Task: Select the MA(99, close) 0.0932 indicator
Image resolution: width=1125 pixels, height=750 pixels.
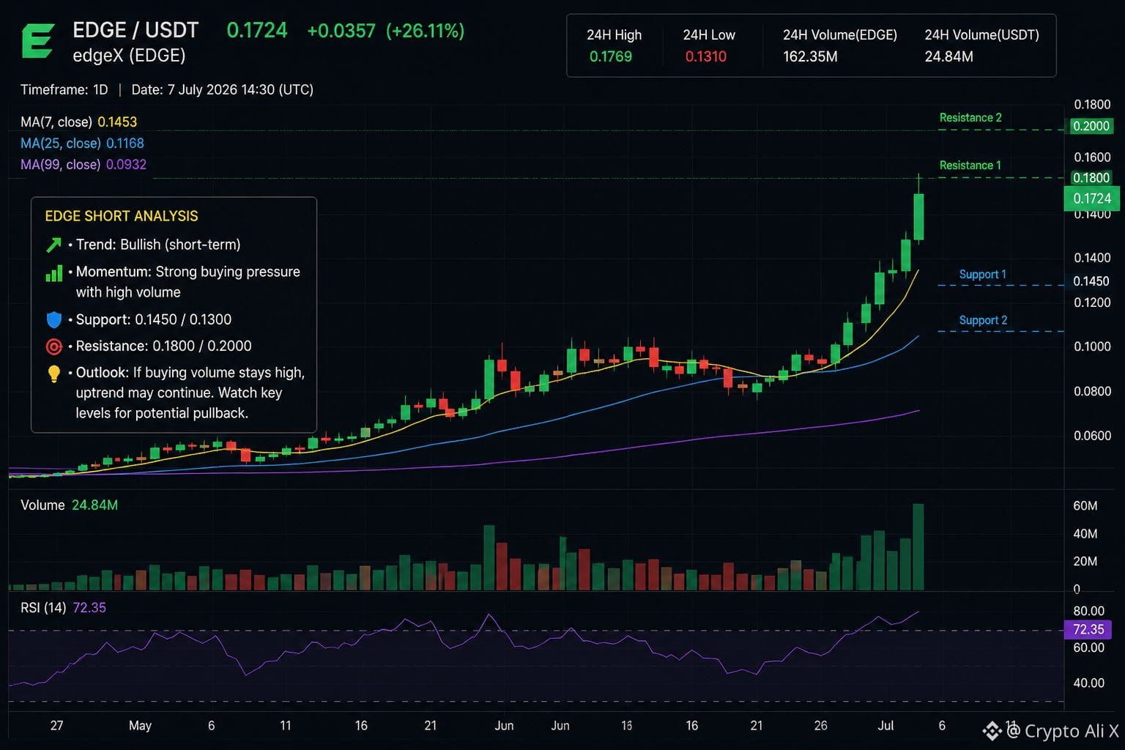Action: (83, 164)
